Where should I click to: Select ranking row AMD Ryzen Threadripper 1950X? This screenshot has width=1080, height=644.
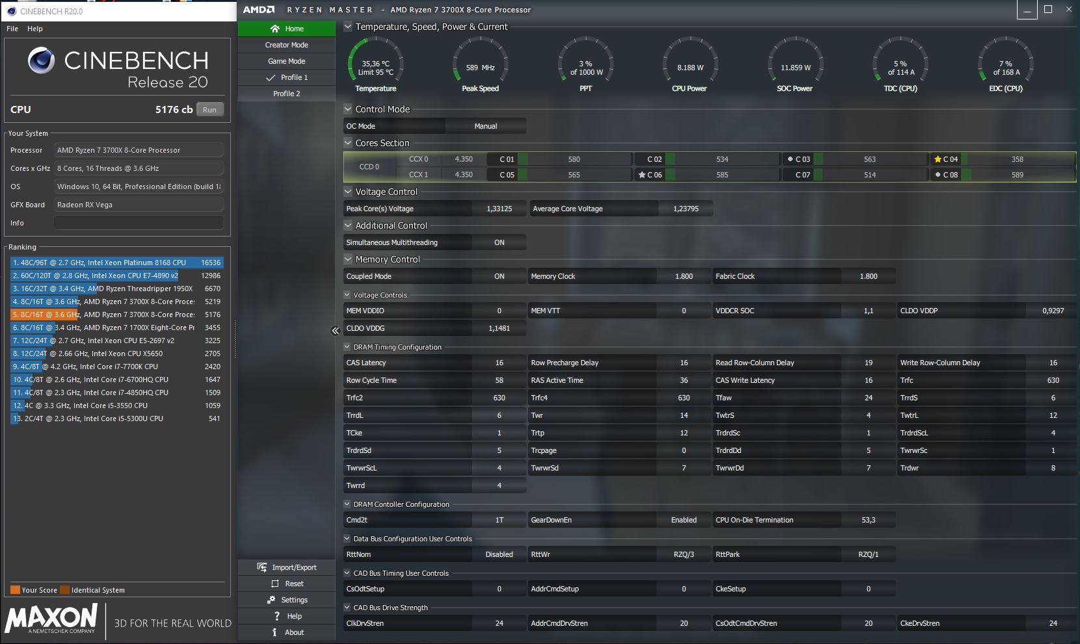click(116, 289)
